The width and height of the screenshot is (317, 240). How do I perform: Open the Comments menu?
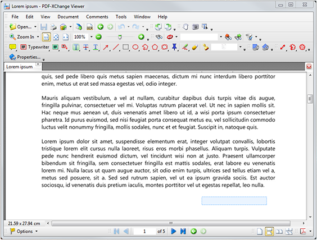pos(97,17)
